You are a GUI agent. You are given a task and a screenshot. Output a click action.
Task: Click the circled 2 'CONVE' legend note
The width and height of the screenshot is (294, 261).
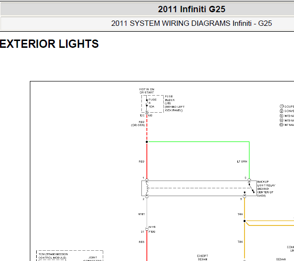click(x=287, y=111)
